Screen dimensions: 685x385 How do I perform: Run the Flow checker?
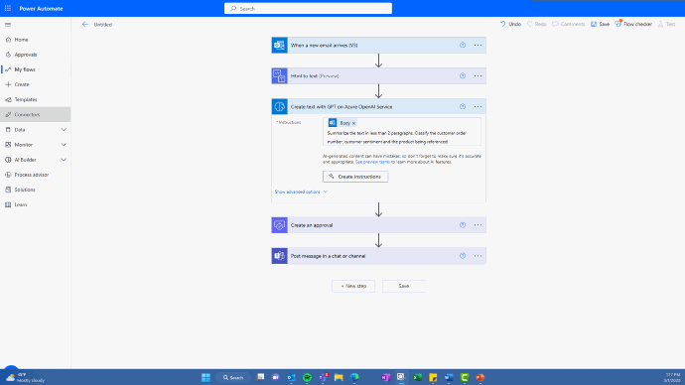pyautogui.click(x=633, y=24)
